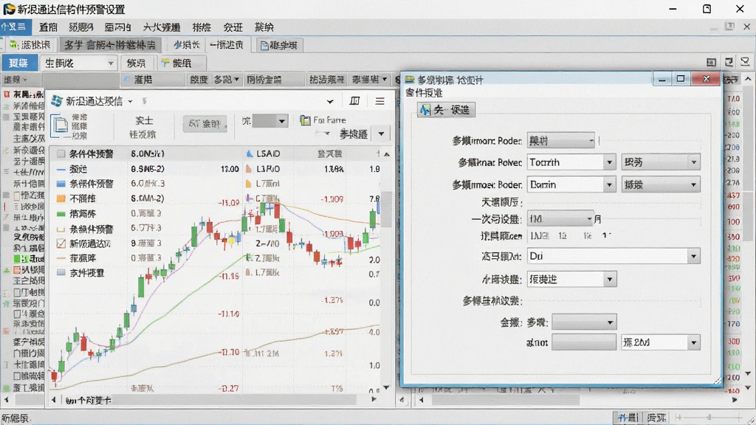Click the first status bar button at bottom right

coord(628,418)
